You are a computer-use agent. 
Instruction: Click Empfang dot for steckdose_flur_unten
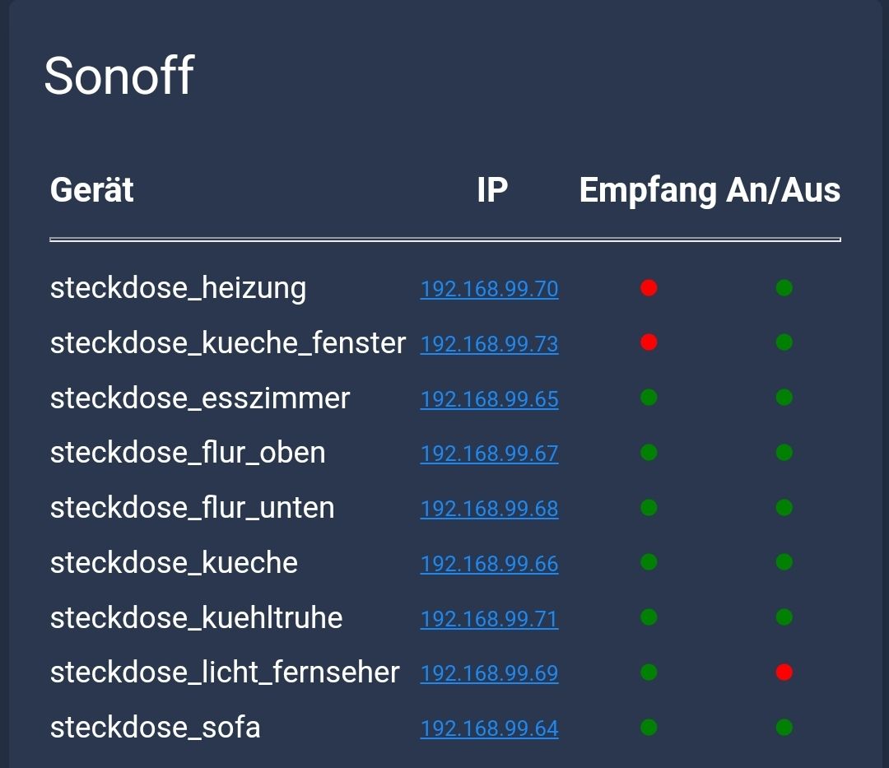(649, 508)
